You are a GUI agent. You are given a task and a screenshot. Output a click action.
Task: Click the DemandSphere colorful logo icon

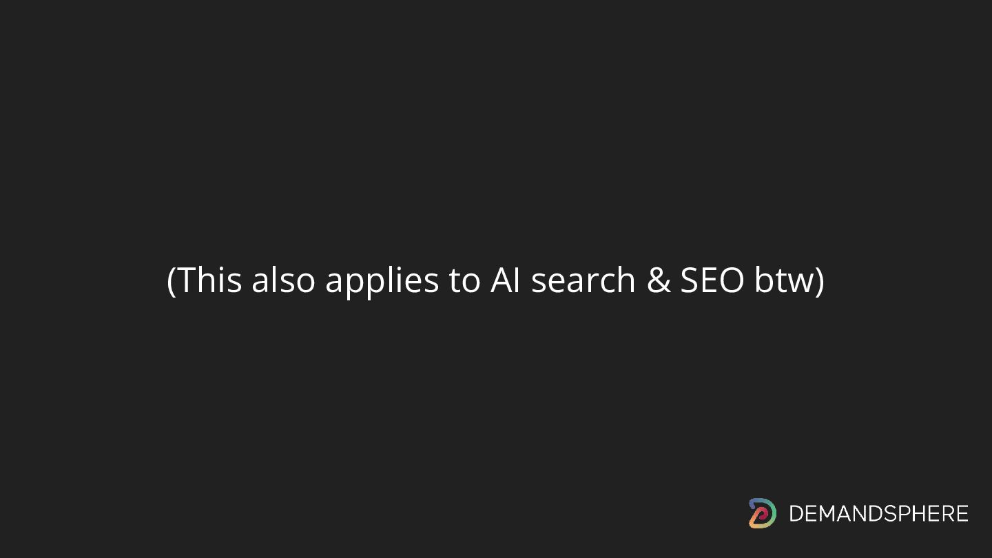tap(762, 513)
